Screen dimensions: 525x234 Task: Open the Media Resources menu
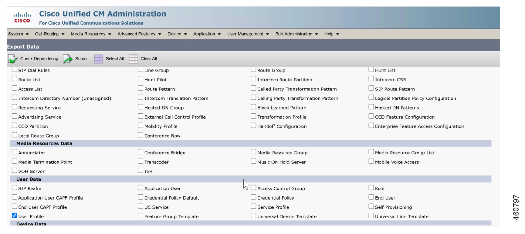pyautogui.click(x=91, y=34)
